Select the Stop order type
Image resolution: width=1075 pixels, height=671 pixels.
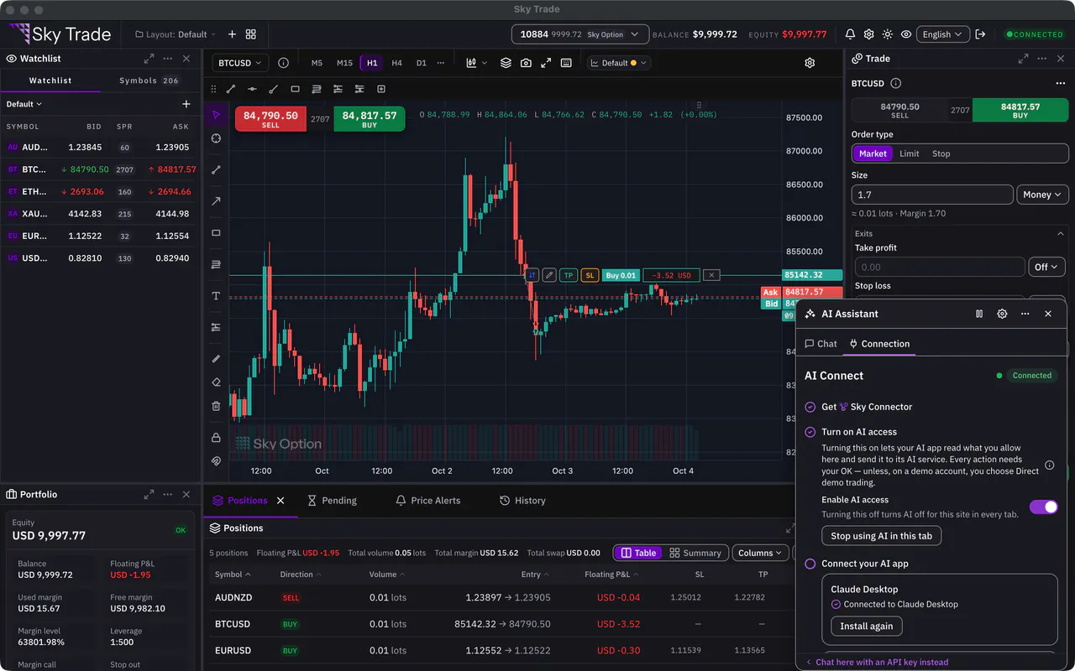pyautogui.click(x=941, y=153)
